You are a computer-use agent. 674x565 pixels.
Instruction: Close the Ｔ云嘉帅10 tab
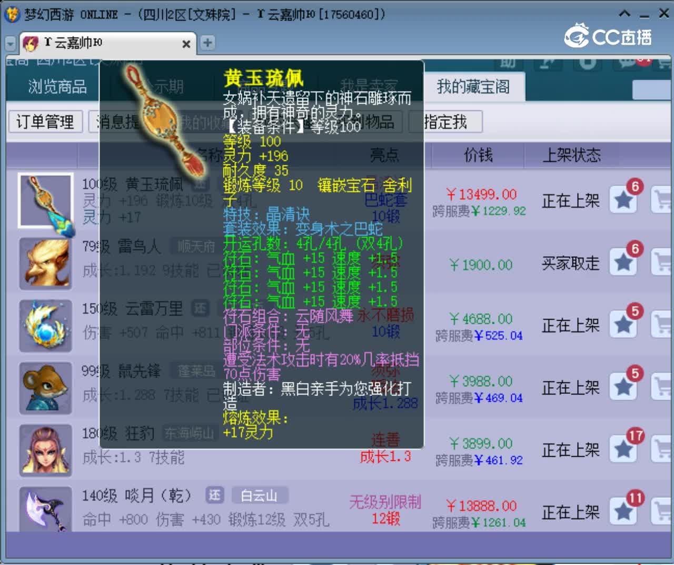[x=186, y=44]
